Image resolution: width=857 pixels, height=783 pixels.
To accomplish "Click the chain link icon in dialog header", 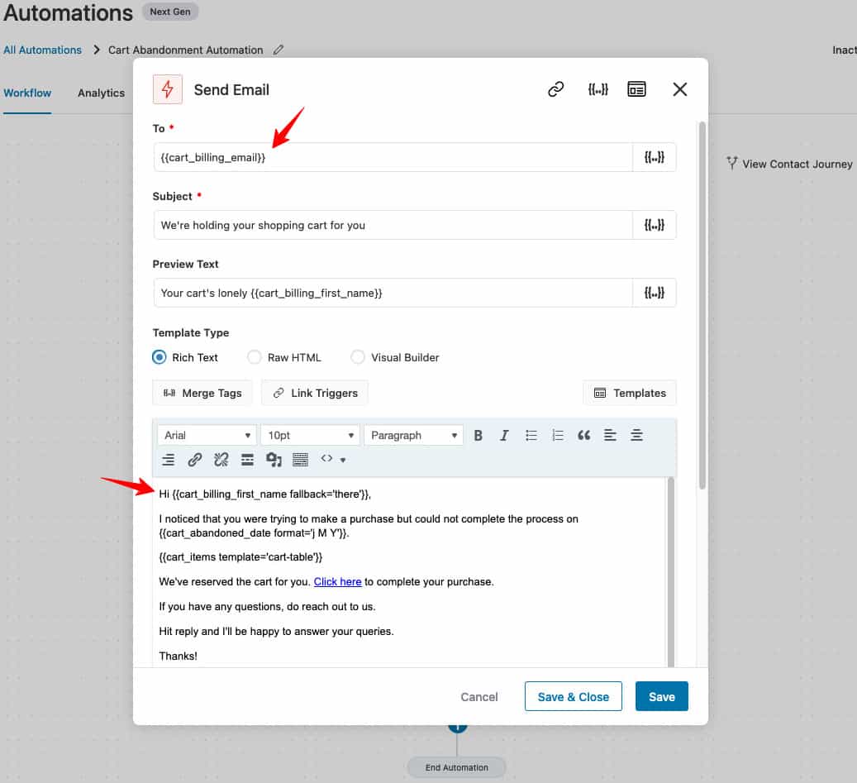I will click(556, 89).
